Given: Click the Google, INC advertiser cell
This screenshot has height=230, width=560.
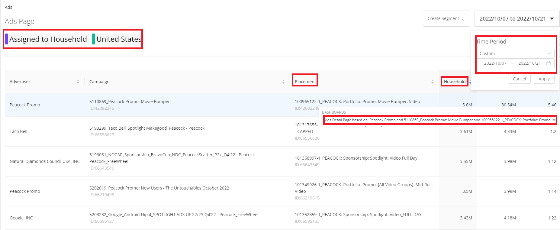Looking at the screenshot, I should tap(21, 218).
